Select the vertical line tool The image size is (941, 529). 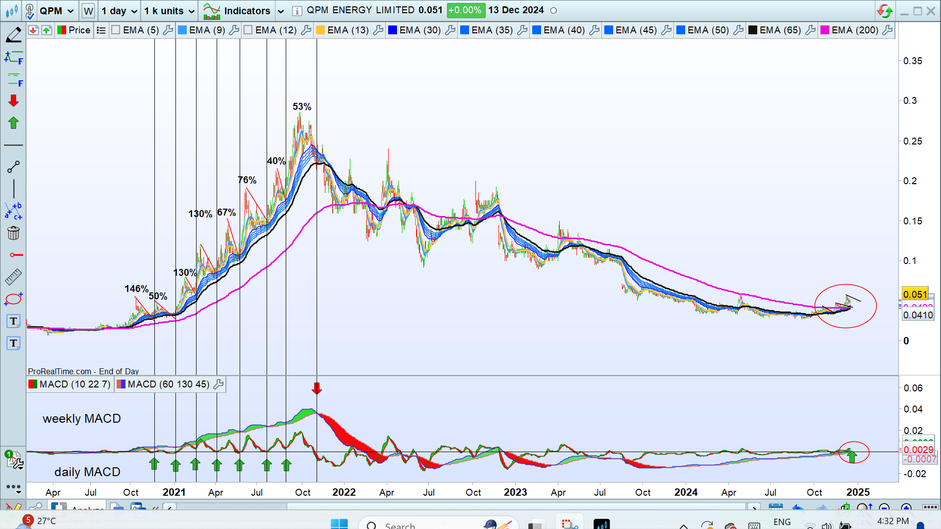point(14,189)
